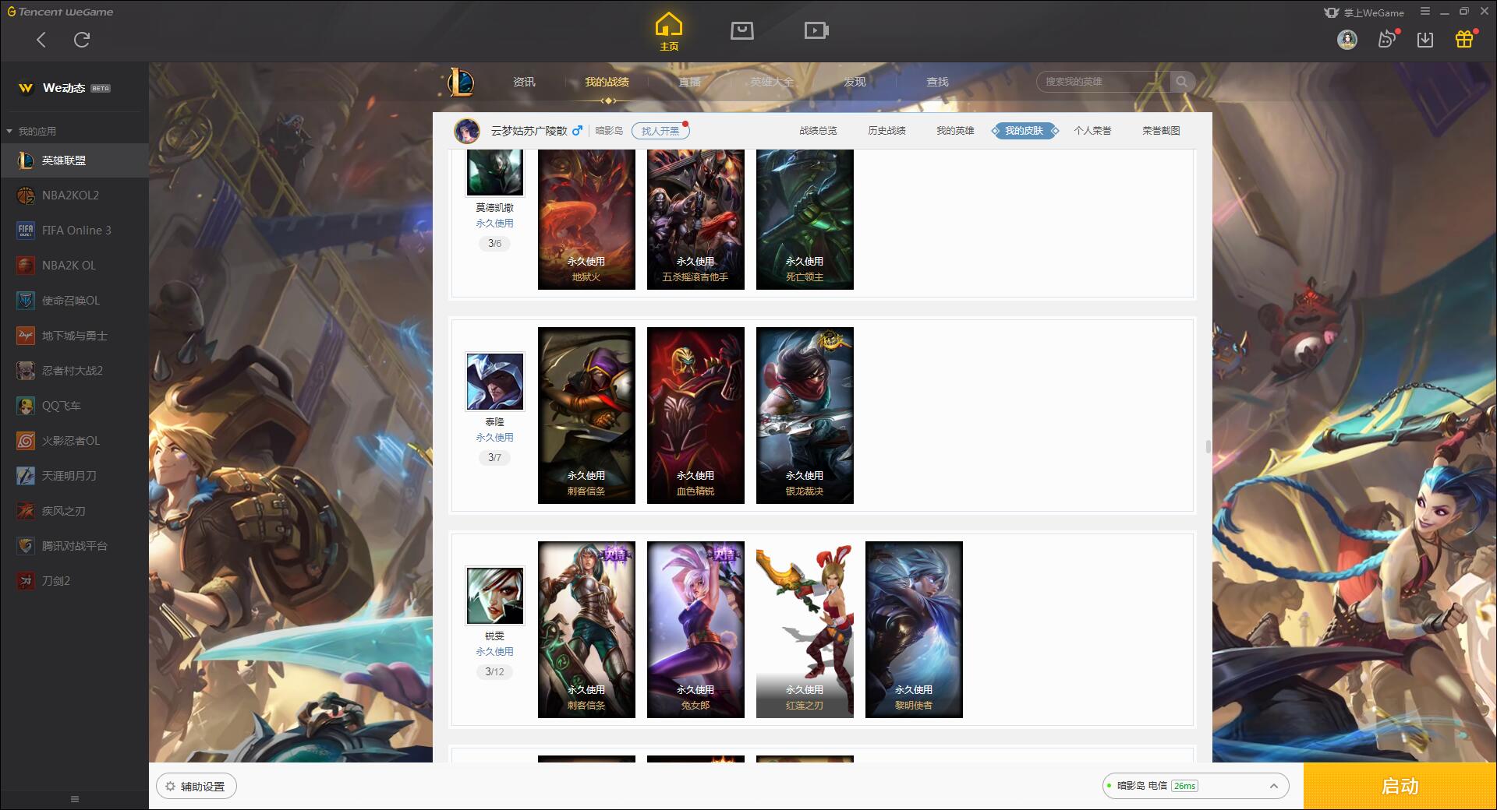1497x810 pixels.
Task: Open the 查找 tab
Action: 937,82
